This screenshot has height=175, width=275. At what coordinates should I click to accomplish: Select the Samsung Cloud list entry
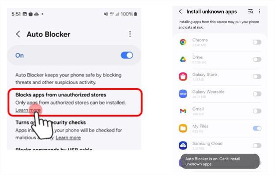point(220,145)
